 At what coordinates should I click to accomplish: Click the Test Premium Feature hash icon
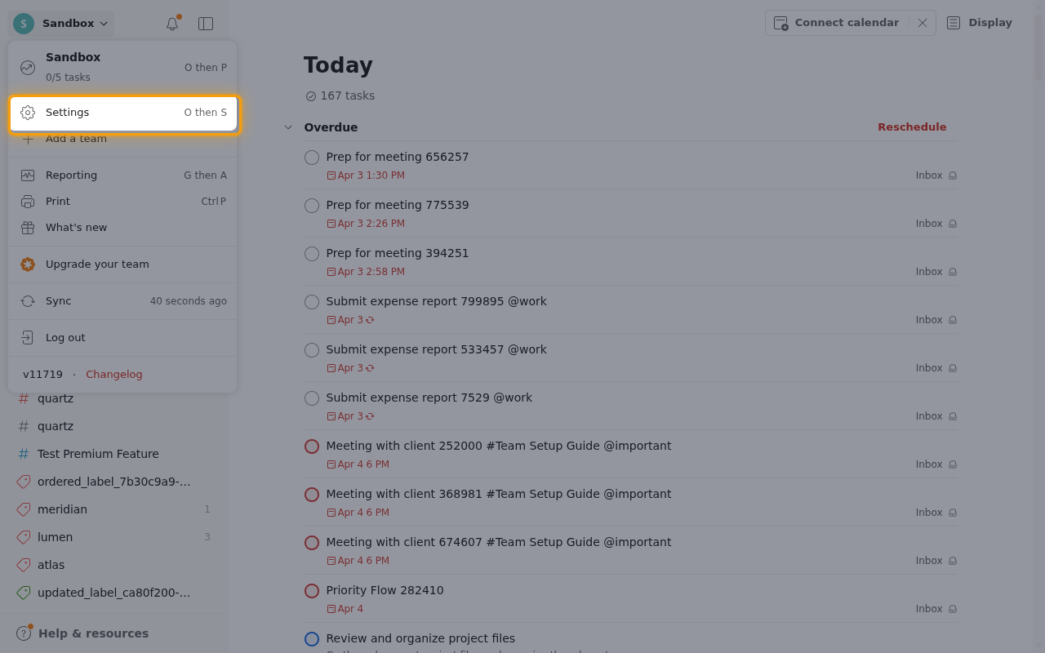(24, 454)
